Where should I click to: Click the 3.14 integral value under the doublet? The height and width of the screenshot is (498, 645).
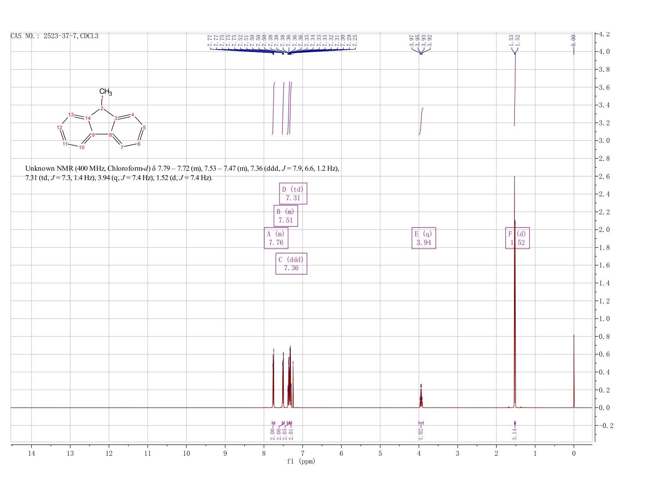pos(515,434)
